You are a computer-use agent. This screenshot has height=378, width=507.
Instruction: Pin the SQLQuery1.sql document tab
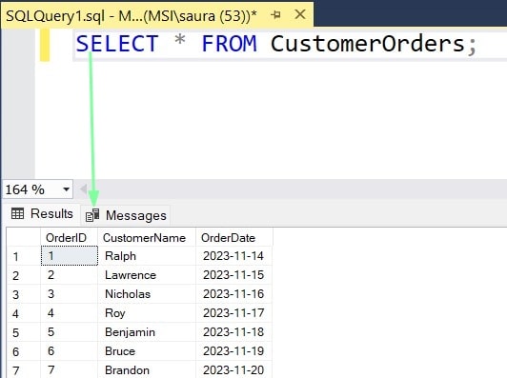click(x=275, y=14)
